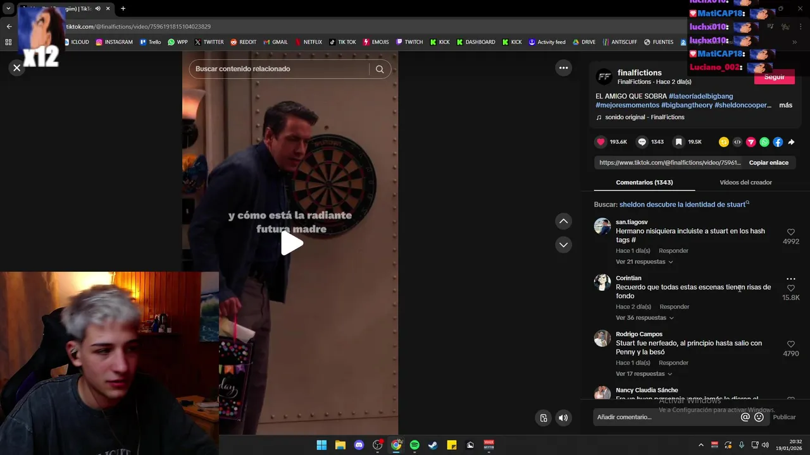This screenshot has width=810, height=455.
Task: Open Spotify from the taskbar
Action: 414,445
